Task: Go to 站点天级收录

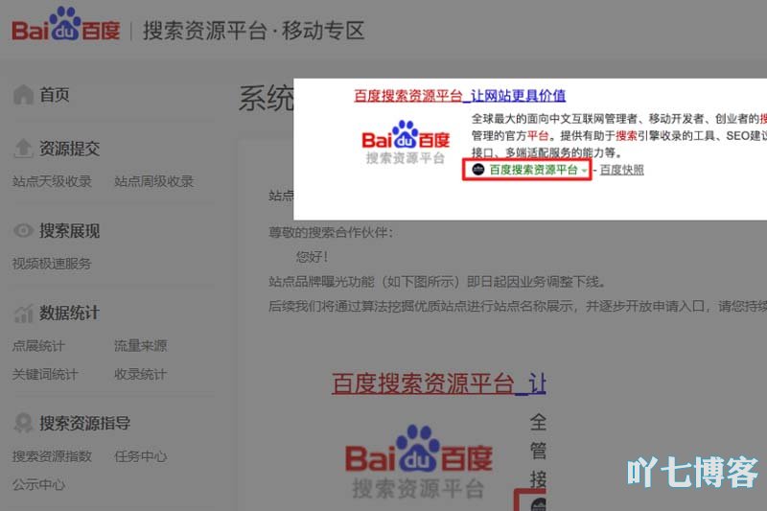Action: click(52, 181)
